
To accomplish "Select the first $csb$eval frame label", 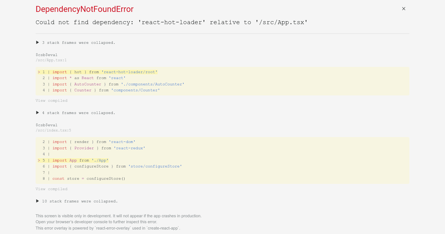I will click(x=46, y=55).
